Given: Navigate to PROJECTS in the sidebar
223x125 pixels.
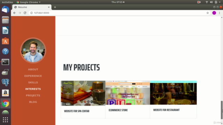Looking at the screenshot, I should (33, 95).
